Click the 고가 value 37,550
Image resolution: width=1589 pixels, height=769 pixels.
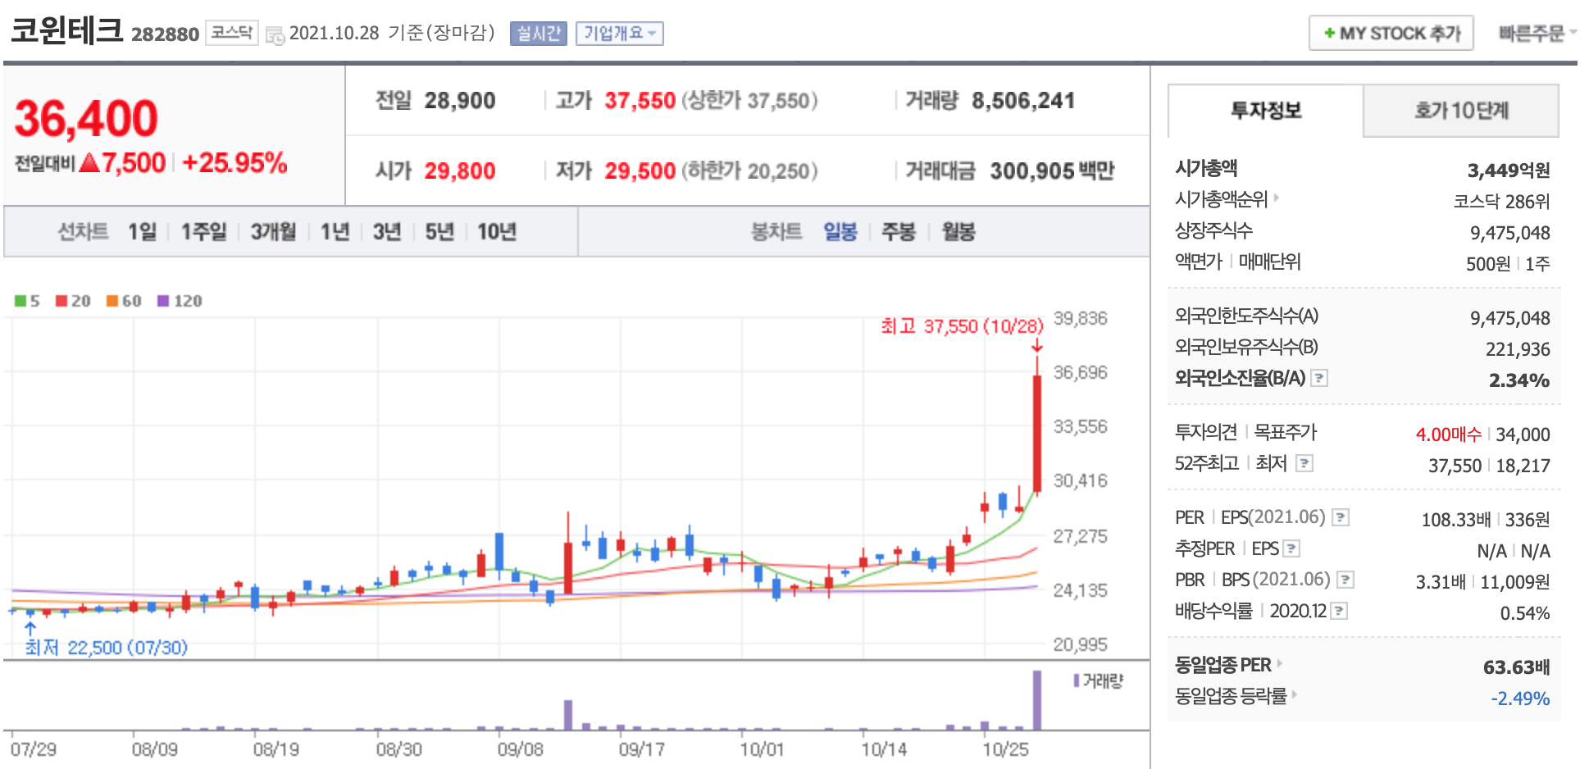640,101
